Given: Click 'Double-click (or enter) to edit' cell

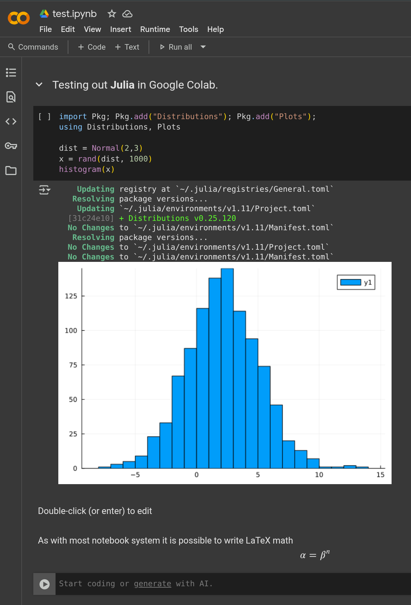Looking at the screenshot, I should click(x=95, y=511).
